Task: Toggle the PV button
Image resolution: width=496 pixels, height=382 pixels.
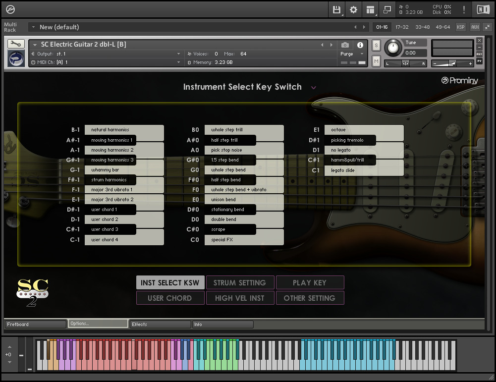Action: tap(480, 61)
